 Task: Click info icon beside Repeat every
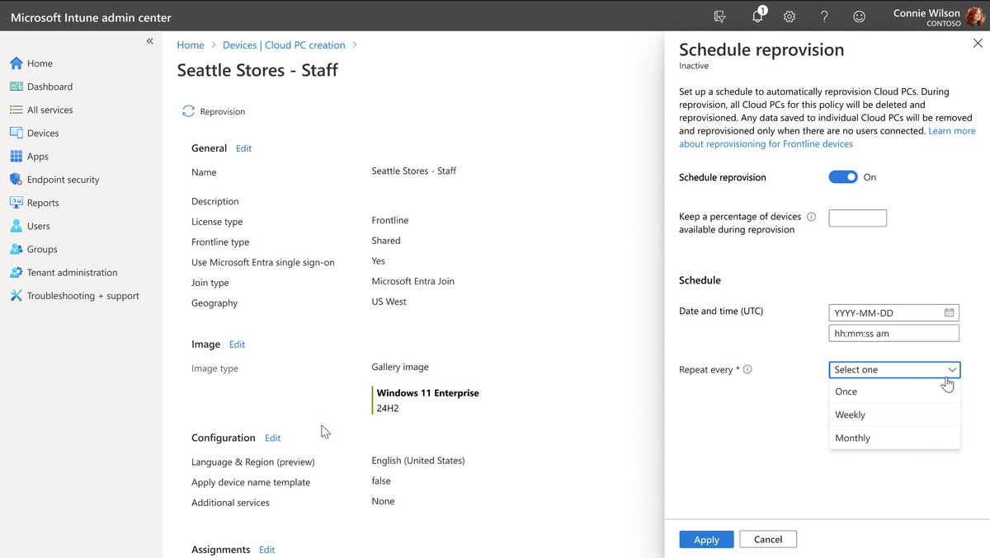[x=747, y=369]
